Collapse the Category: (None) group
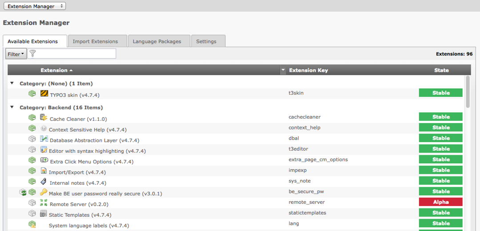 pyautogui.click(x=12, y=83)
